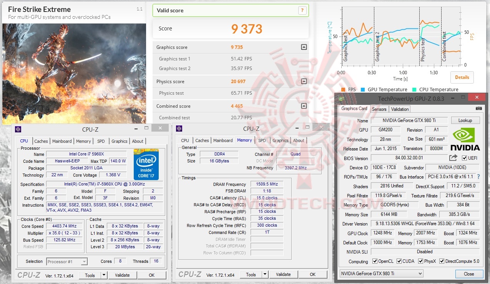490x284 pixels.
Task: Click Validate in Memory CPU-Z window
Action: 283,274
